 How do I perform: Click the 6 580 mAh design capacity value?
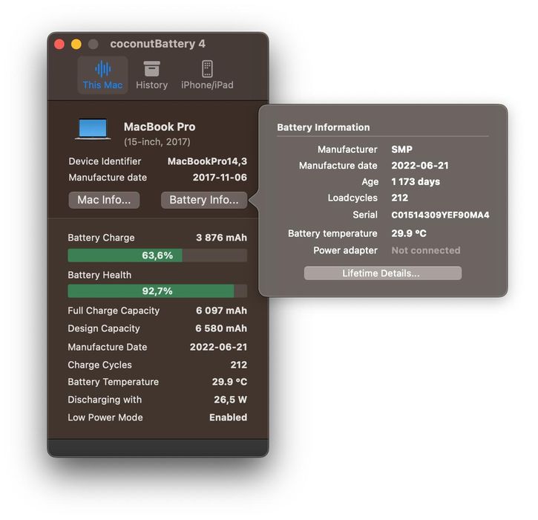point(221,328)
